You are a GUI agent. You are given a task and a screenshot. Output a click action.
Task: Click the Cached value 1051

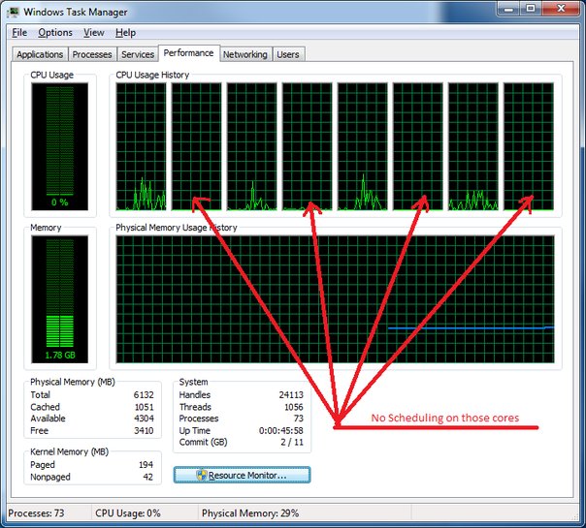click(144, 407)
